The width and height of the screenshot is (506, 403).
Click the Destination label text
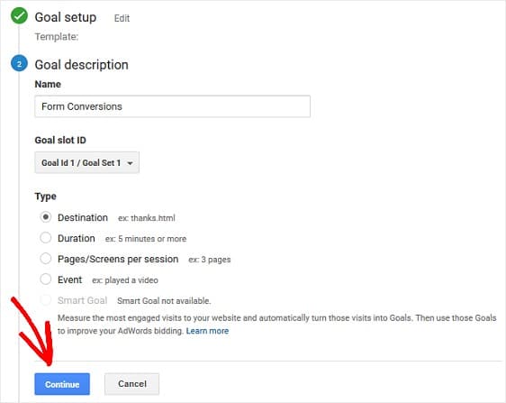click(83, 217)
